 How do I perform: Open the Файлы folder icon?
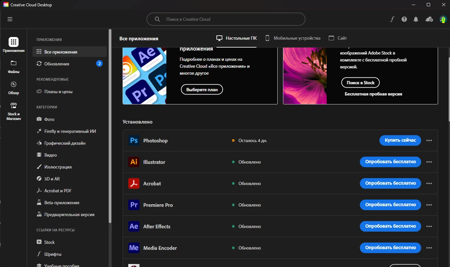[x=14, y=63]
